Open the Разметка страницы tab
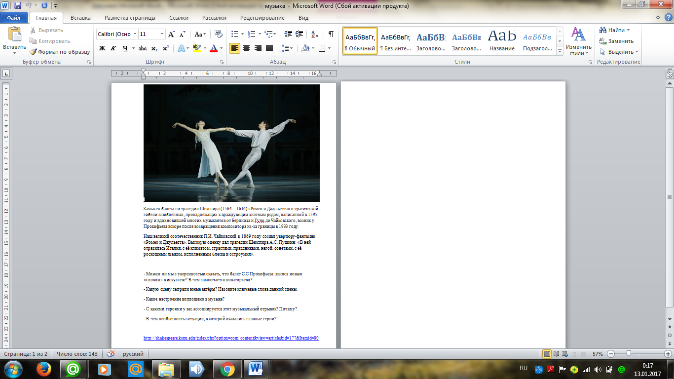 (x=130, y=18)
